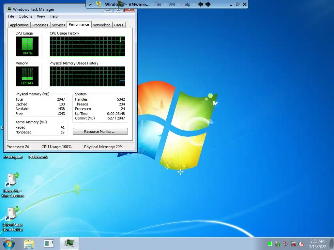Open the Windows Start menu orb

tap(9, 243)
